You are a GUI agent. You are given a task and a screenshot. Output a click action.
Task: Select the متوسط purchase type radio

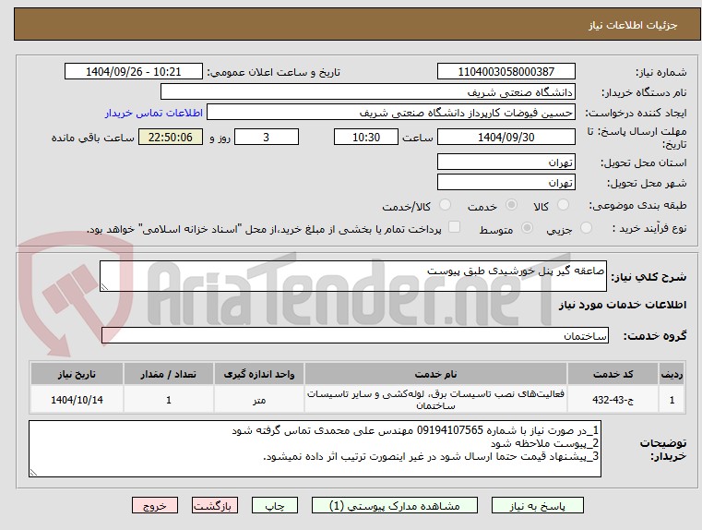click(x=528, y=228)
